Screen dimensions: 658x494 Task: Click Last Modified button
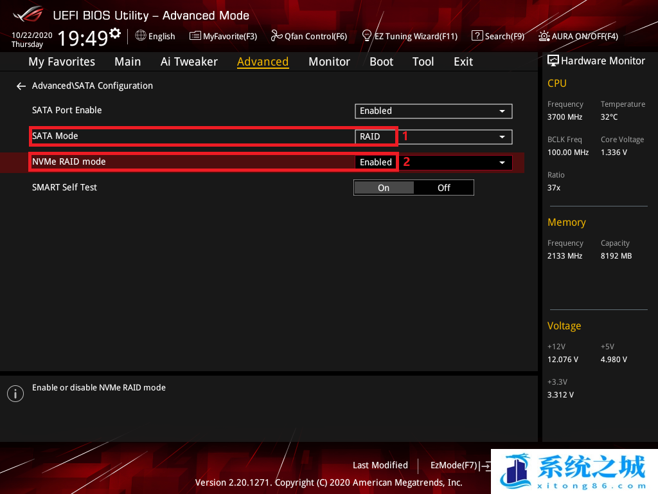click(x=380, y=465)
